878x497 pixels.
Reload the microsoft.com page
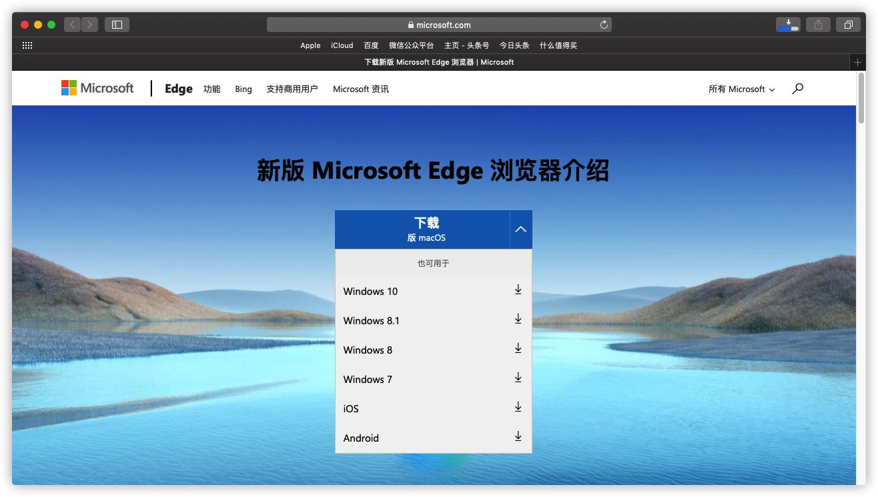(602, 24)
